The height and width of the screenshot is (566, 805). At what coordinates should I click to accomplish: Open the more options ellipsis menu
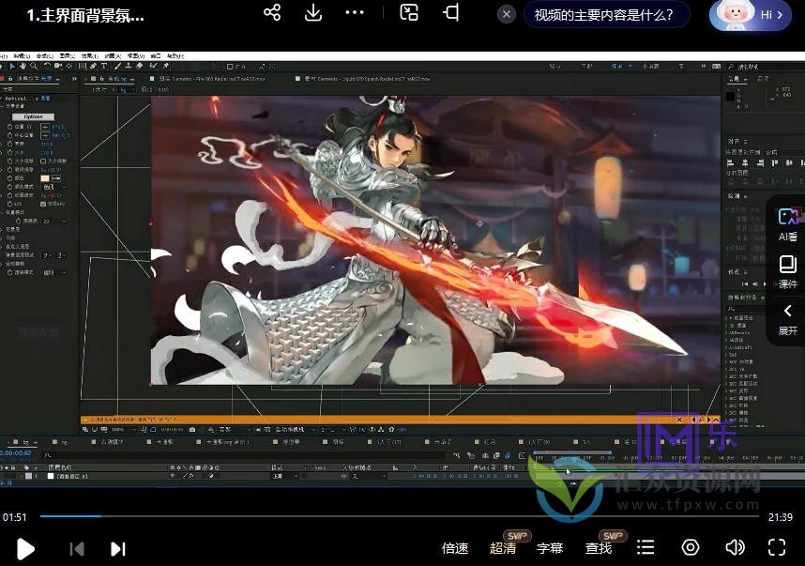tap(355, 14)
